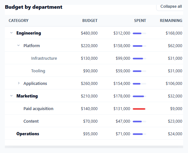Click the Engineering spent value $312,000
Viewport: 188px width, 153px height.
[x=122, y=33]
